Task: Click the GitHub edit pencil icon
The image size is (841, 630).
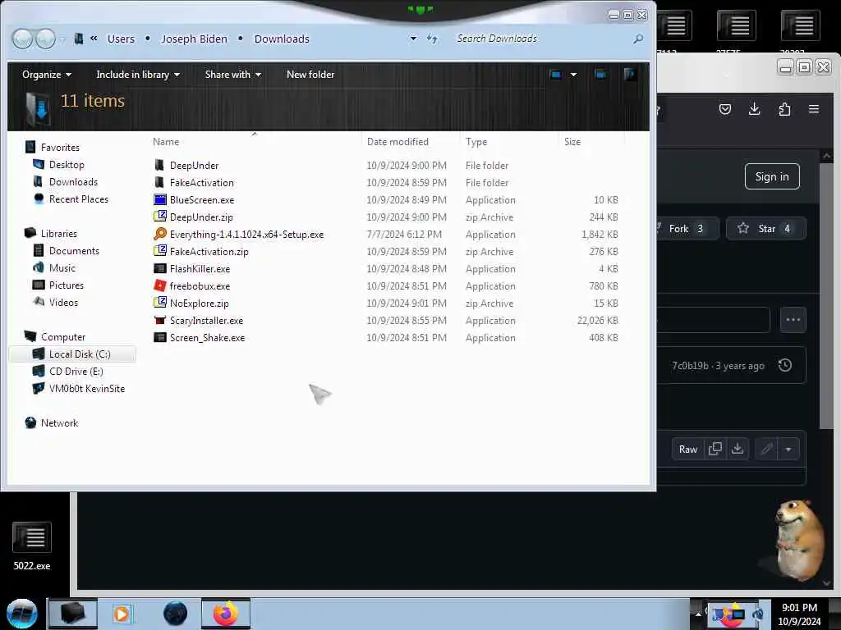Action: coord(767,449)
